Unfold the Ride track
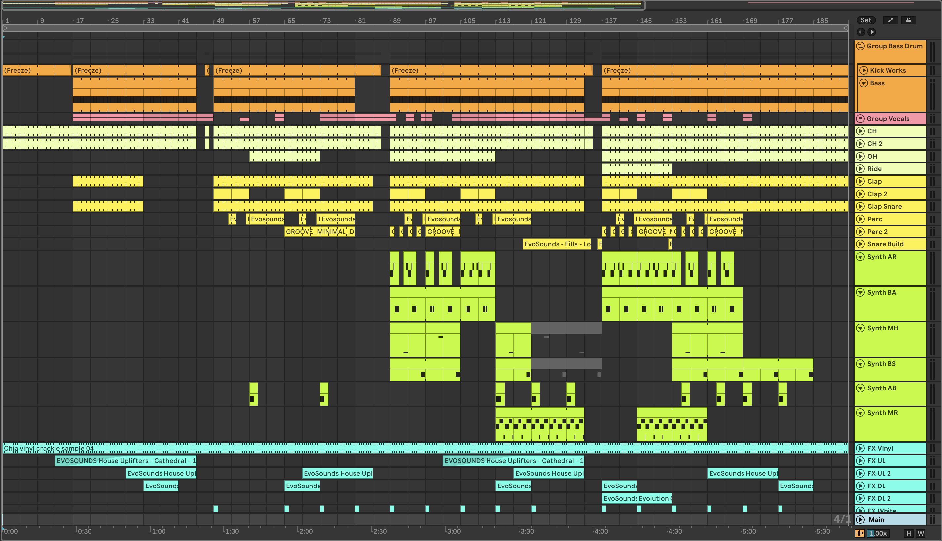Screen dimensions: 942x541 click(x=861, y=169)
